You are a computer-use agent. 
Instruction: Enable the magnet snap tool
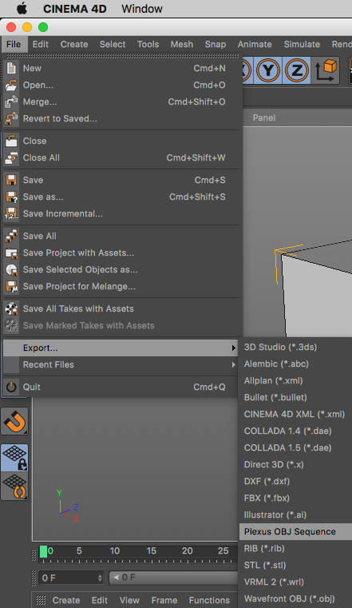point(14,421)
